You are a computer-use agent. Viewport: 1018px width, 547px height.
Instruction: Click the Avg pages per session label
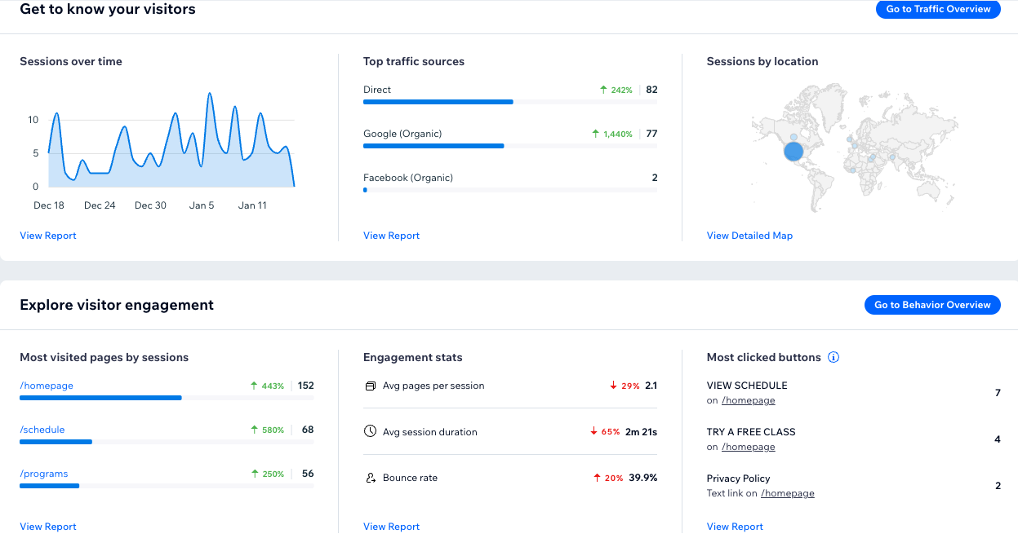coord(433,386)
